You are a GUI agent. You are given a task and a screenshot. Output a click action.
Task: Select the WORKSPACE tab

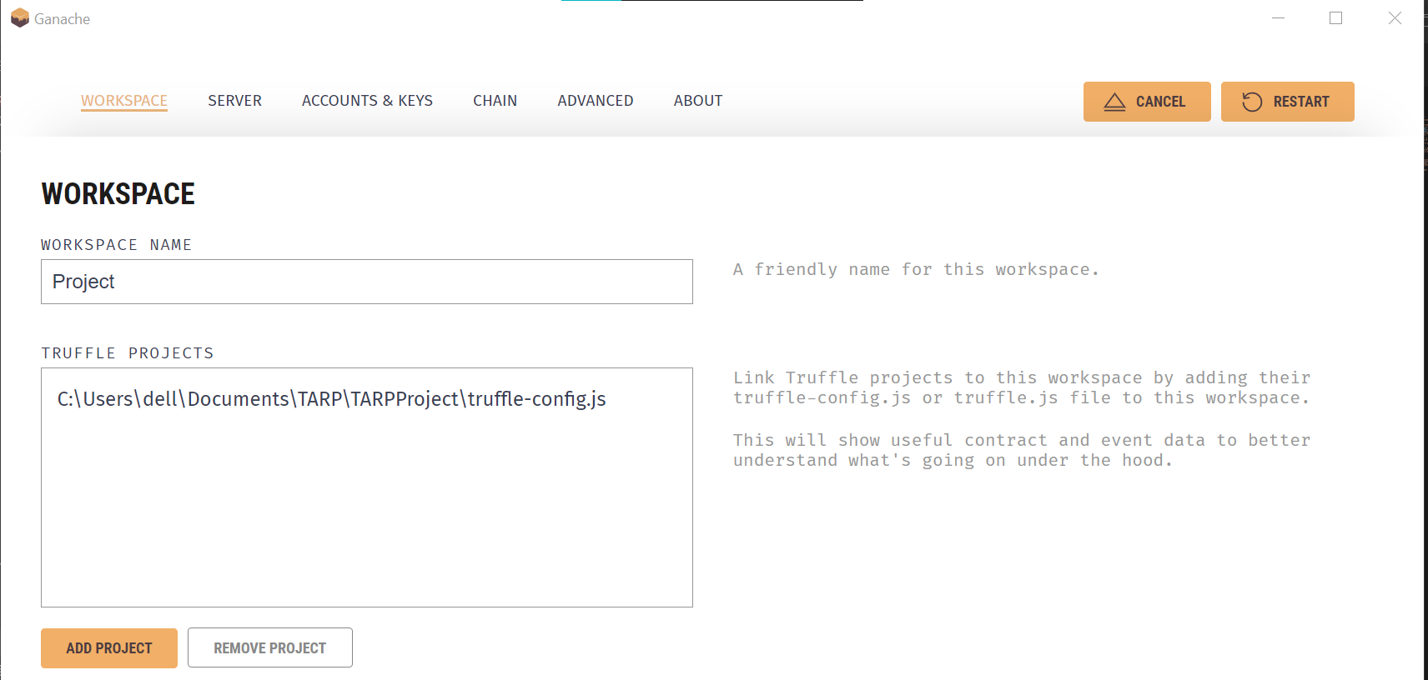point(123,100)
